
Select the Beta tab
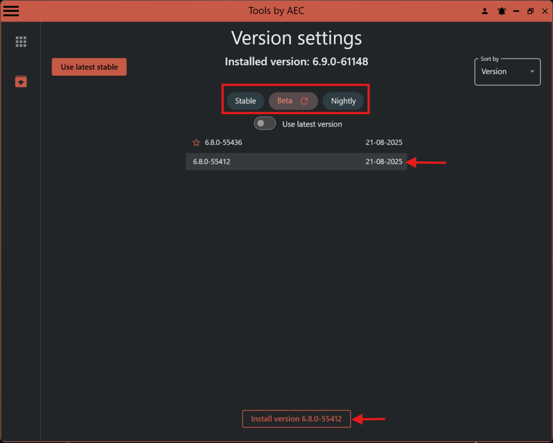pyautogui.click(x=285, y=101)
